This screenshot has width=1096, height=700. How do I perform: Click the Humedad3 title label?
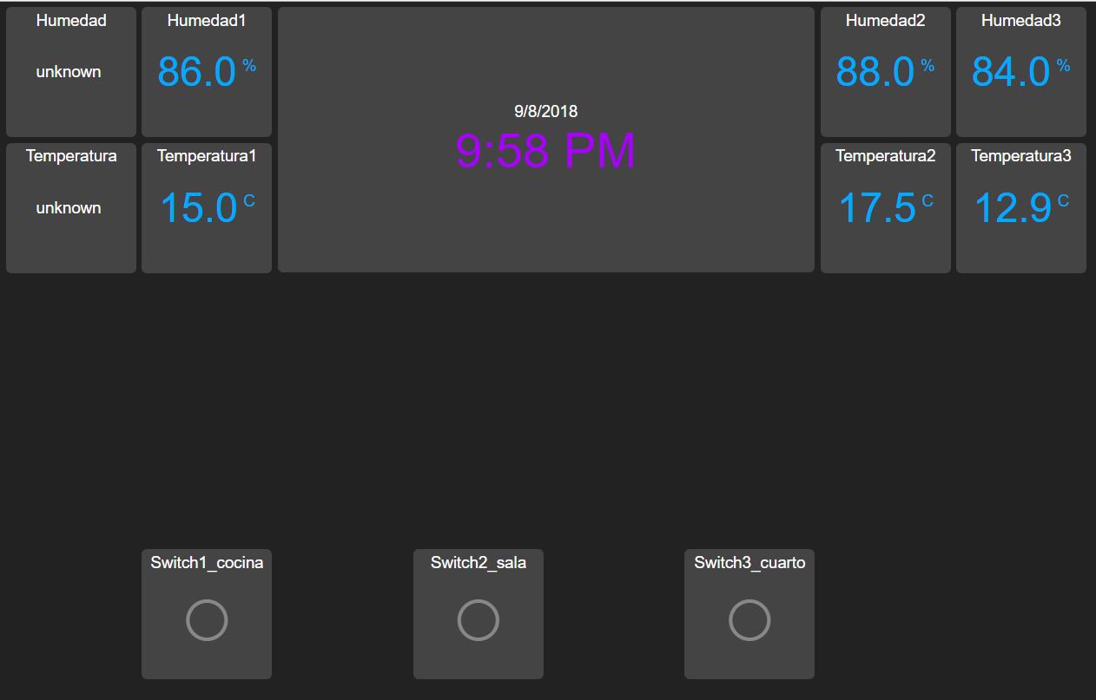pos(1020,21)
